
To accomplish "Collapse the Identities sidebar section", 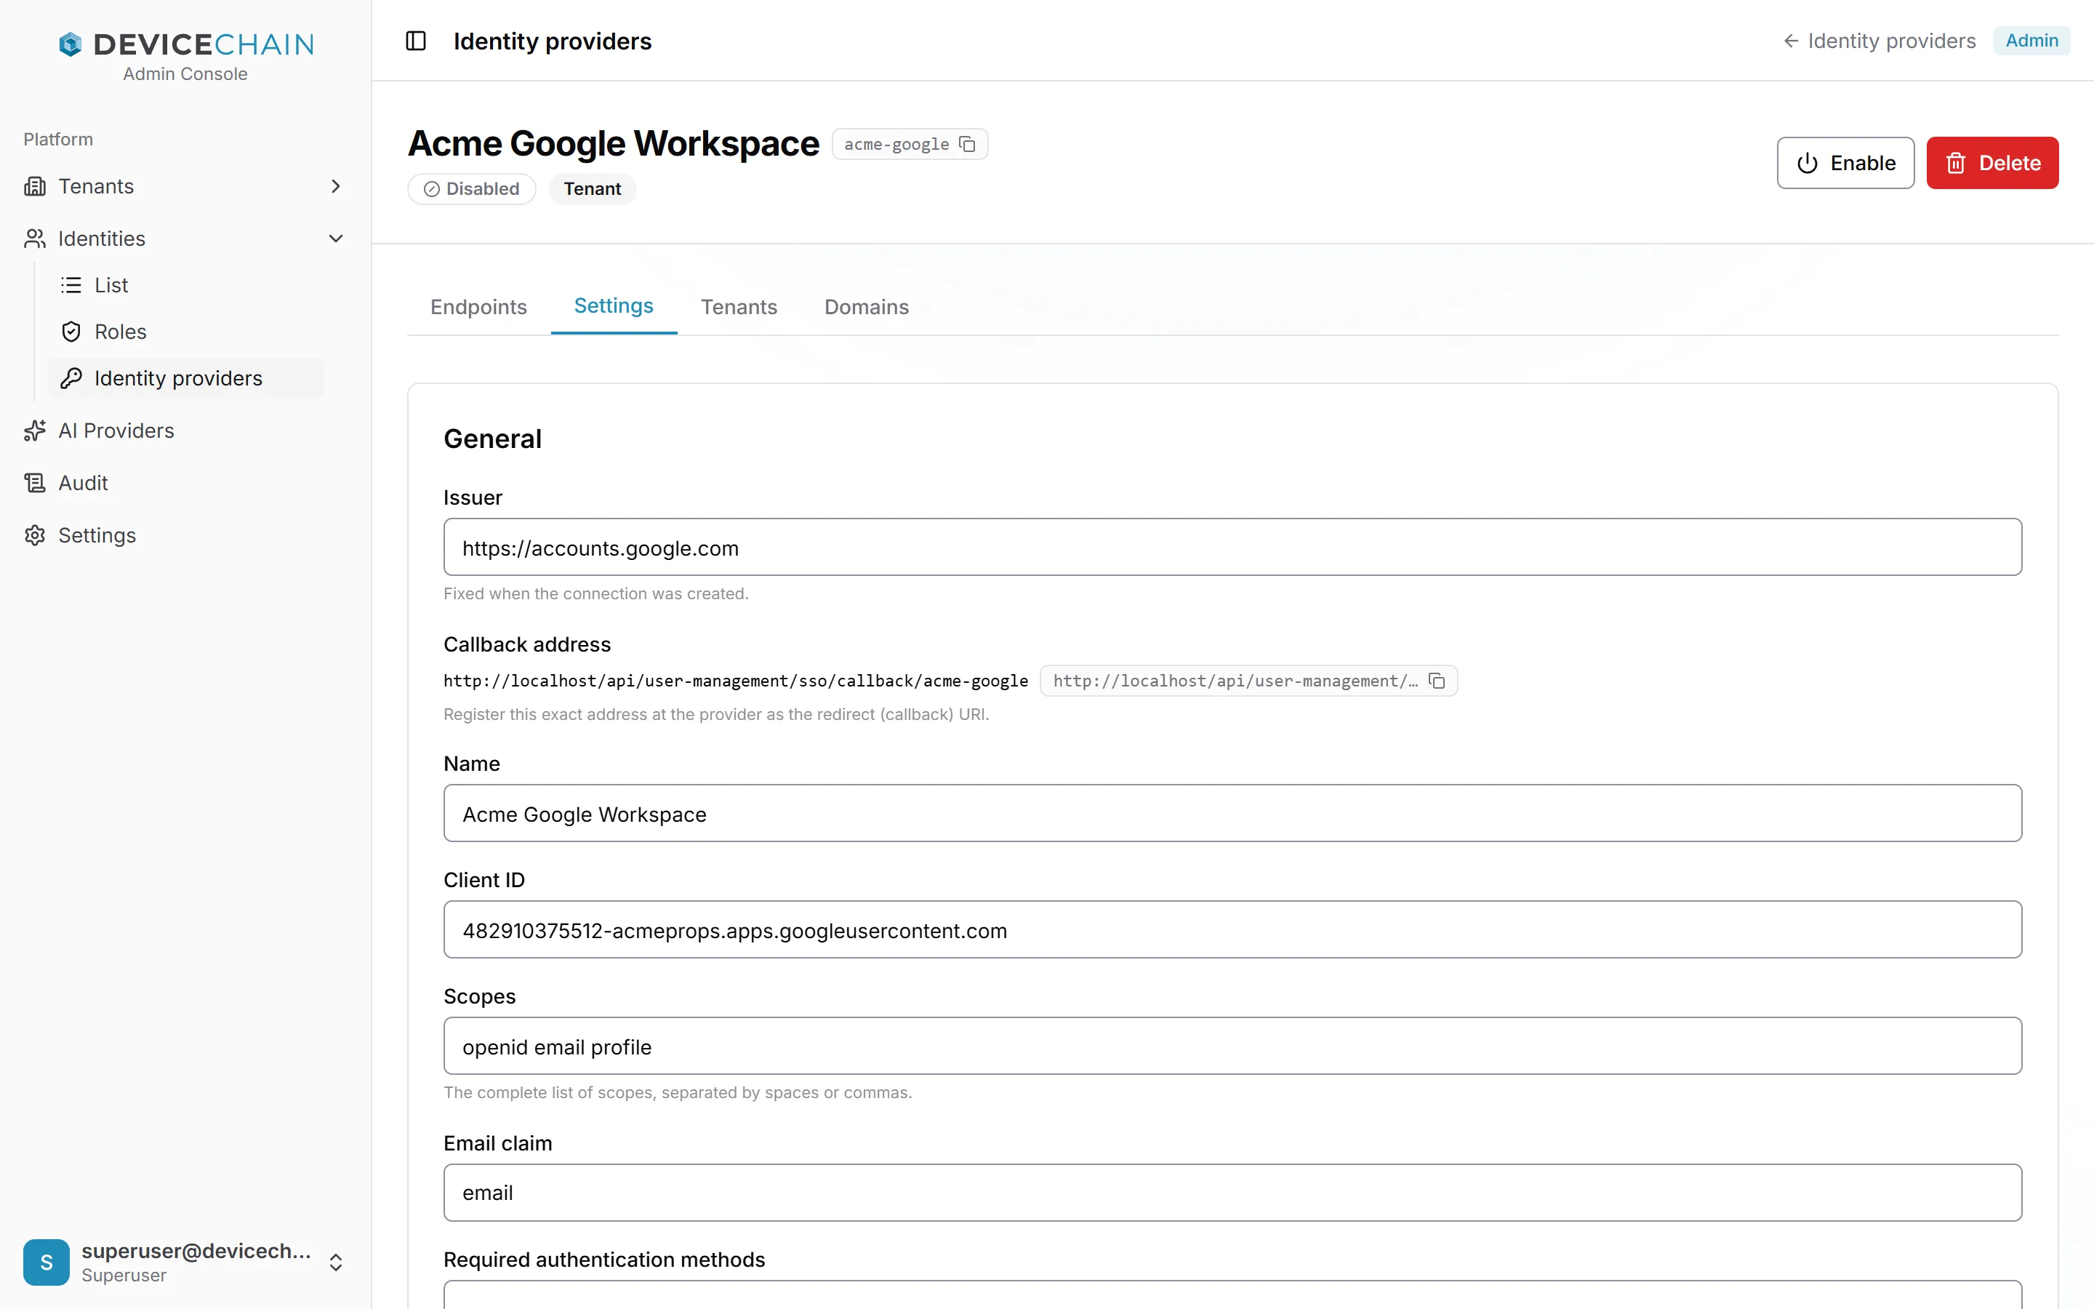I will (x=336, y=239).
